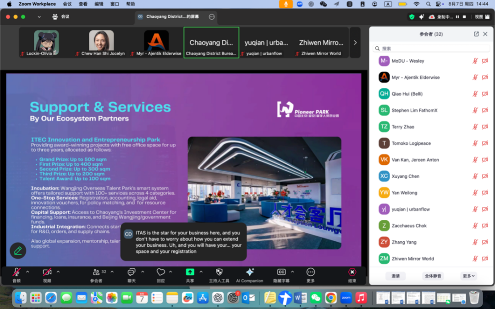Open the Chat panel icon
Screen dimensions: 495x309
[132, 272]
